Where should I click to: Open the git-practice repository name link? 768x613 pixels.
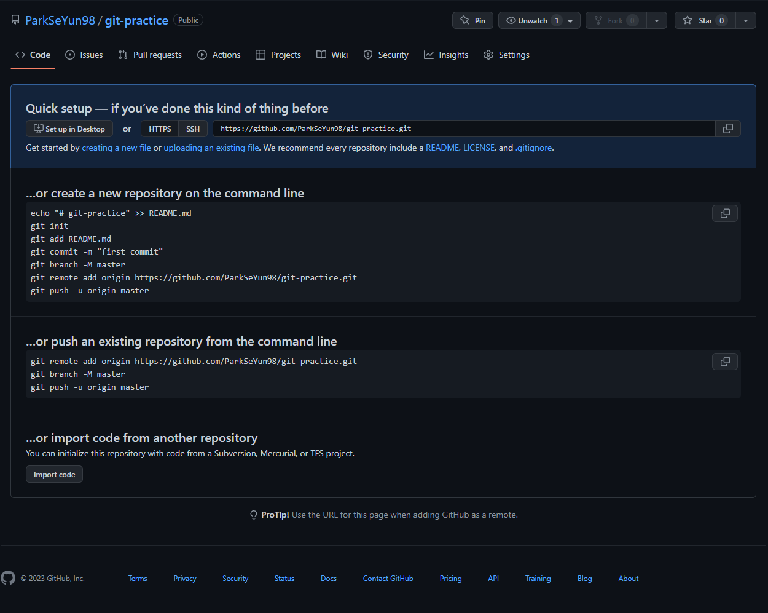(136, 20)
